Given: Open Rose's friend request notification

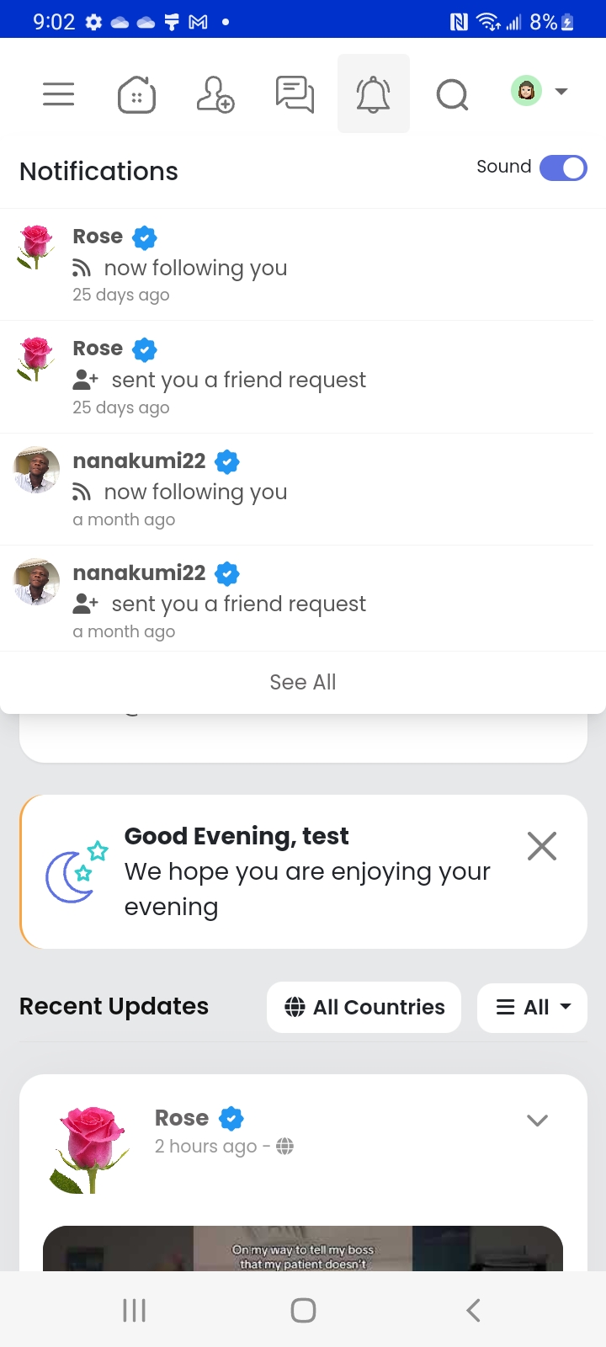Looking at the screenshot, I should pyautogui.click(x=238, y=380).
